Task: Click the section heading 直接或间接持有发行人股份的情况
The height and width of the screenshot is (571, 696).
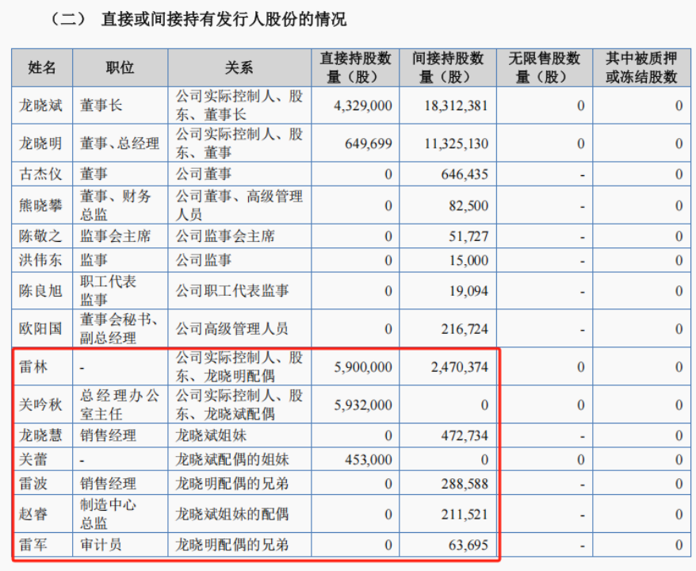Action: 224,20
